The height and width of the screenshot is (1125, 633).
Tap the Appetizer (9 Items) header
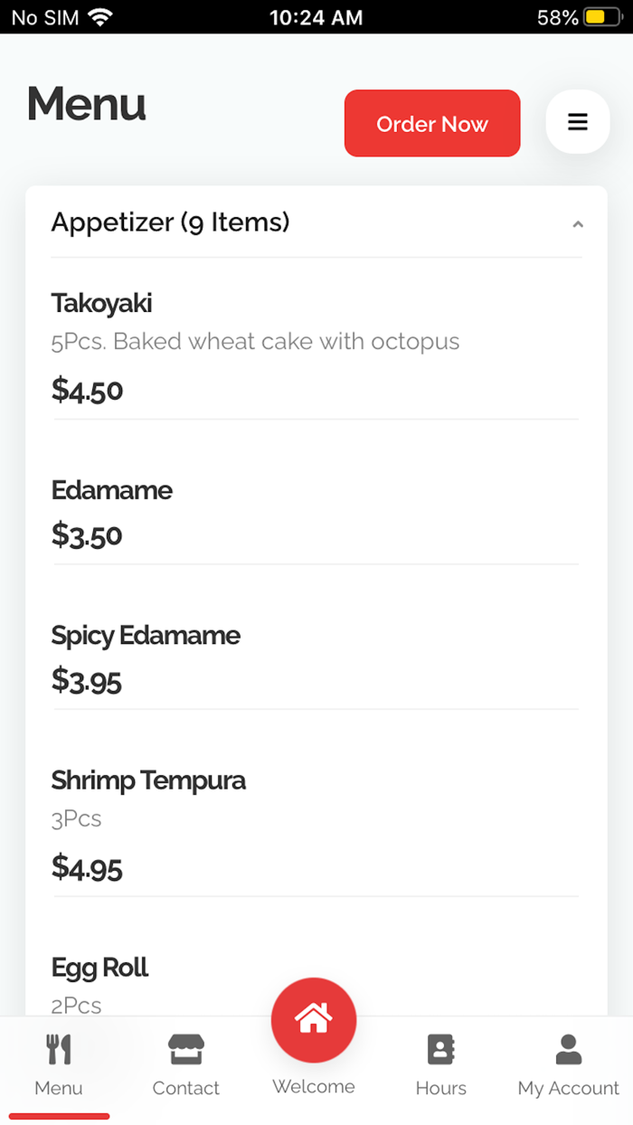coord(171,222)
